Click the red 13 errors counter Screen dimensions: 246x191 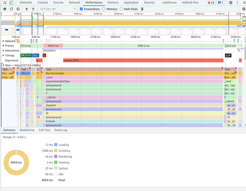211,3
